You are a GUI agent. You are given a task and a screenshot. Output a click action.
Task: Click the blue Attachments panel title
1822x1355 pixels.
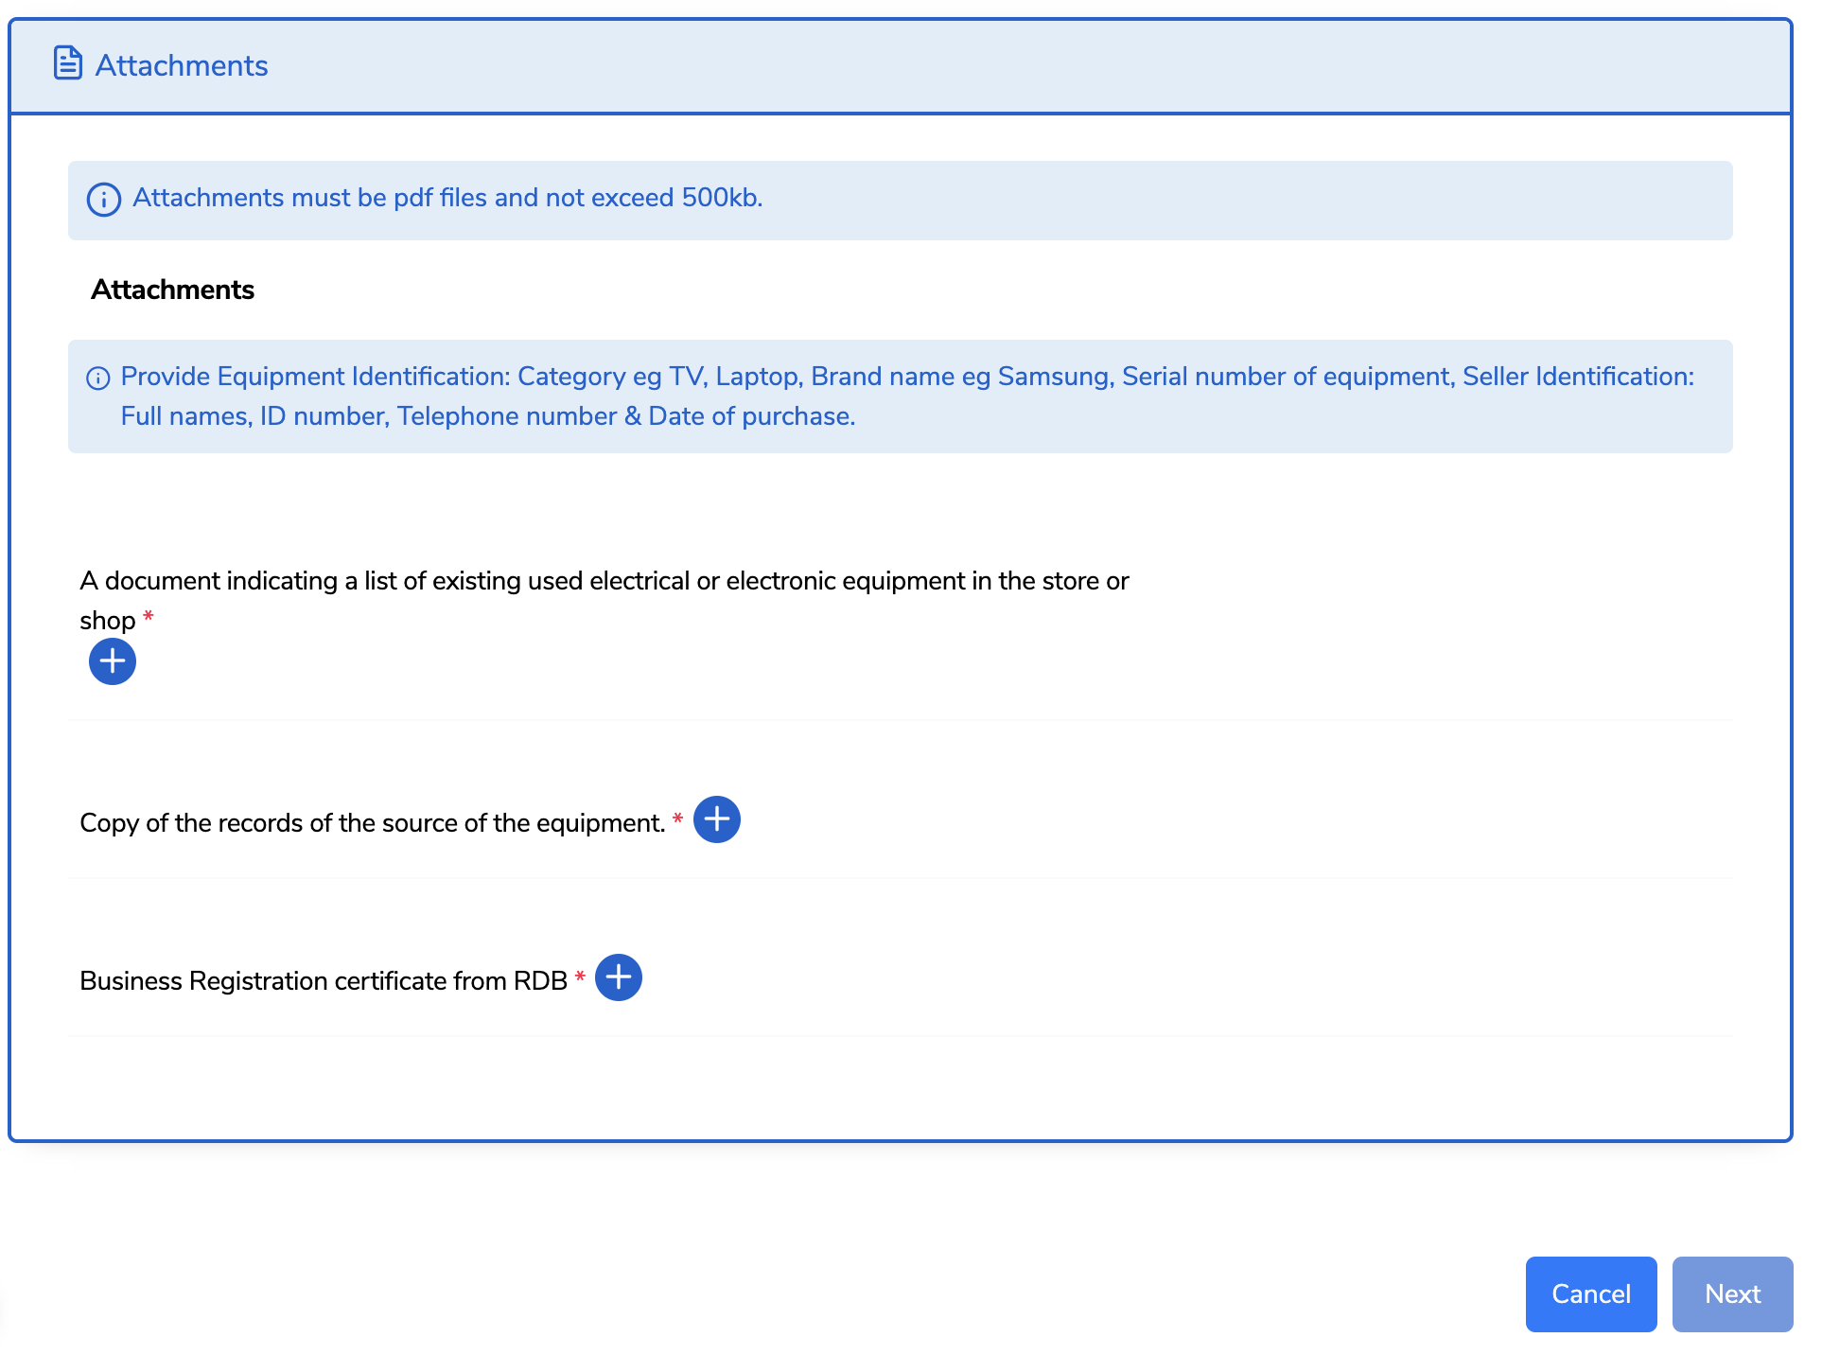click(182, 65)
